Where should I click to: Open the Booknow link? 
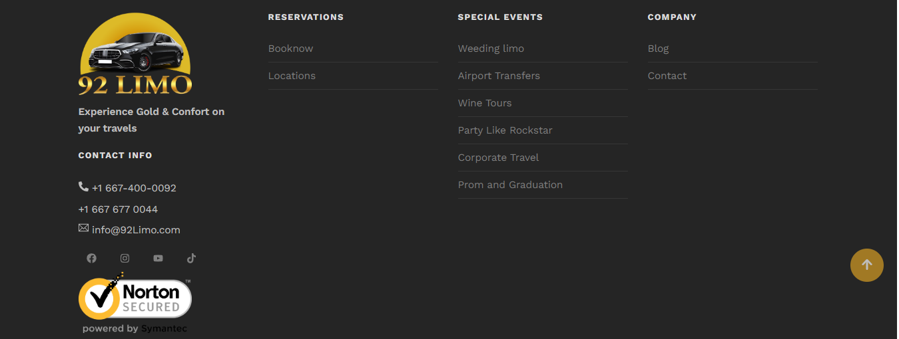click(x=290, y=49)
